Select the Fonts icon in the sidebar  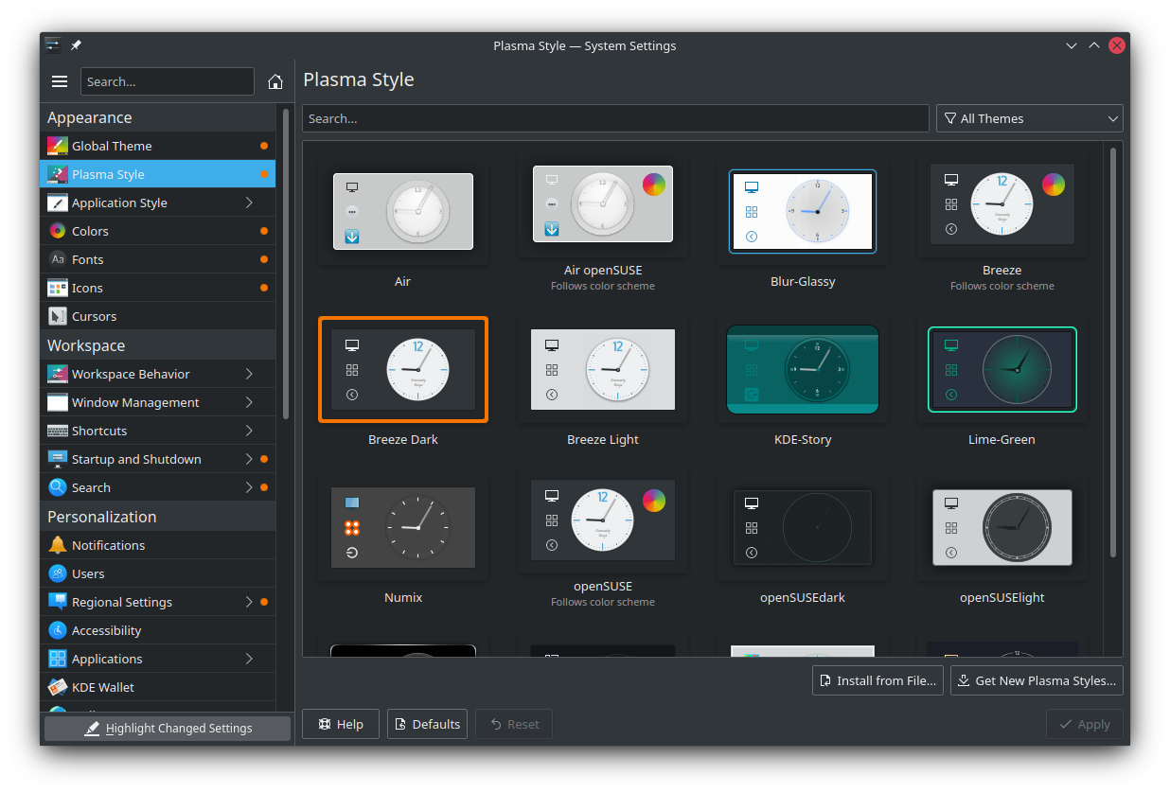tap(57, 258)
